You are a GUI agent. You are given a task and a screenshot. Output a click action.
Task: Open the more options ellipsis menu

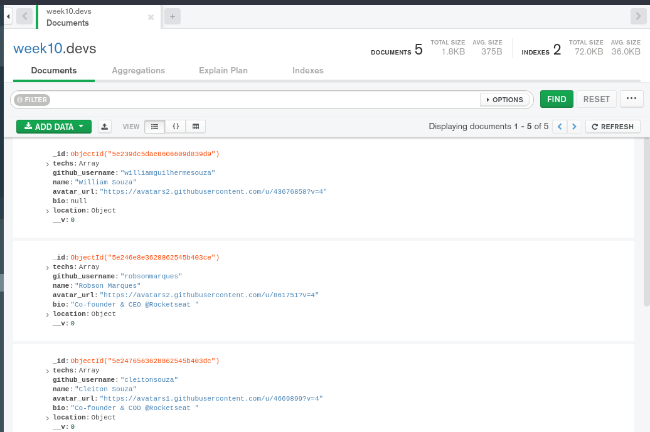[631, 98]
